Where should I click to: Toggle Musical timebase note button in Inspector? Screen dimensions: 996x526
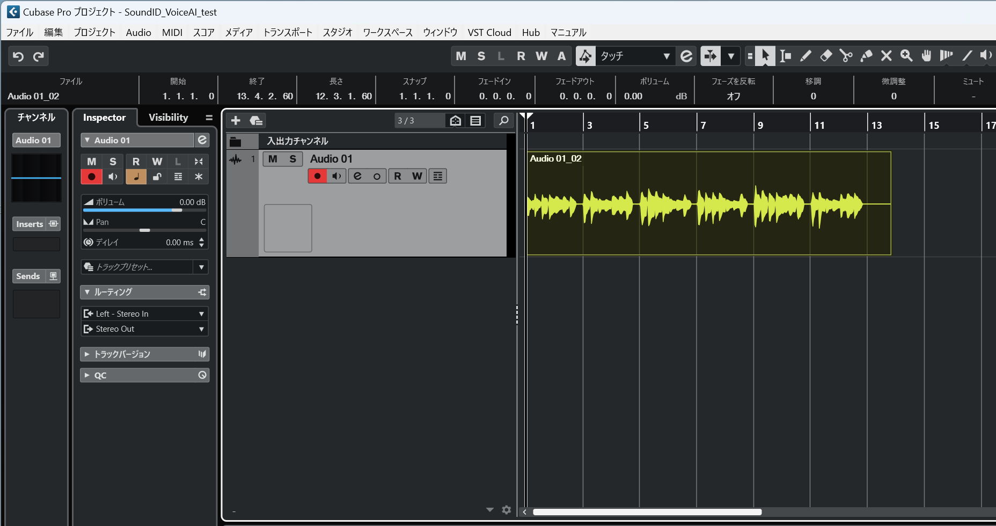click(x=136, y=177)
